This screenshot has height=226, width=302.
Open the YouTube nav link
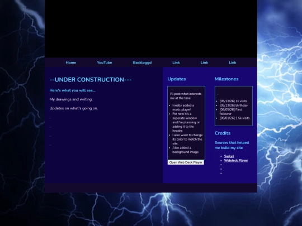(105, 62)
